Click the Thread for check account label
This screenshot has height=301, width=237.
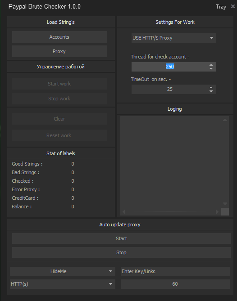(160, 57)
